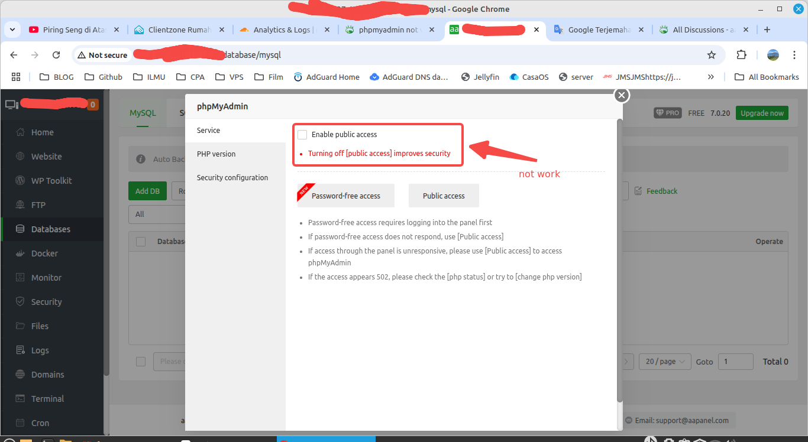
Task: Expand the ILMU bookmark folder
Action: pyautogui.click(x=150, y=77)
